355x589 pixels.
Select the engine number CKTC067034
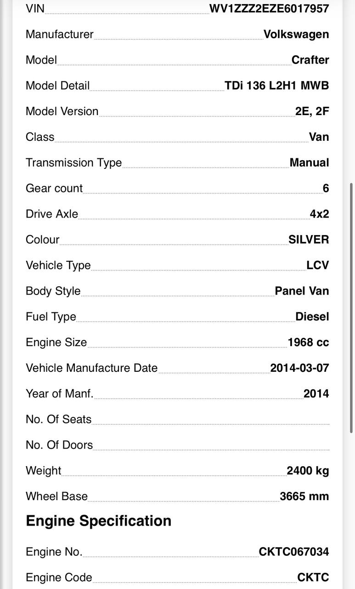293,552
